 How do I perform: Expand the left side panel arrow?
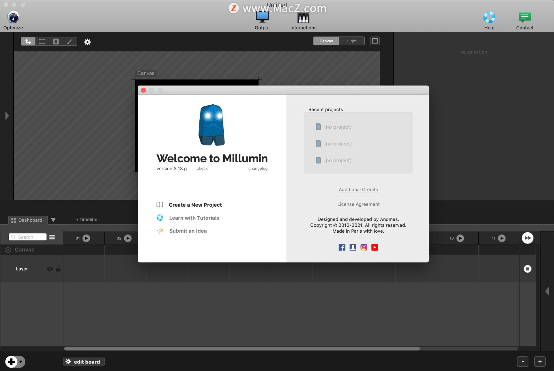7,116
